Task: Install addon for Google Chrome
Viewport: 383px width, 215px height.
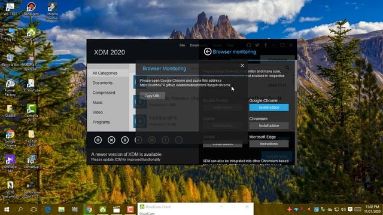Action: (x=269, y=107)
